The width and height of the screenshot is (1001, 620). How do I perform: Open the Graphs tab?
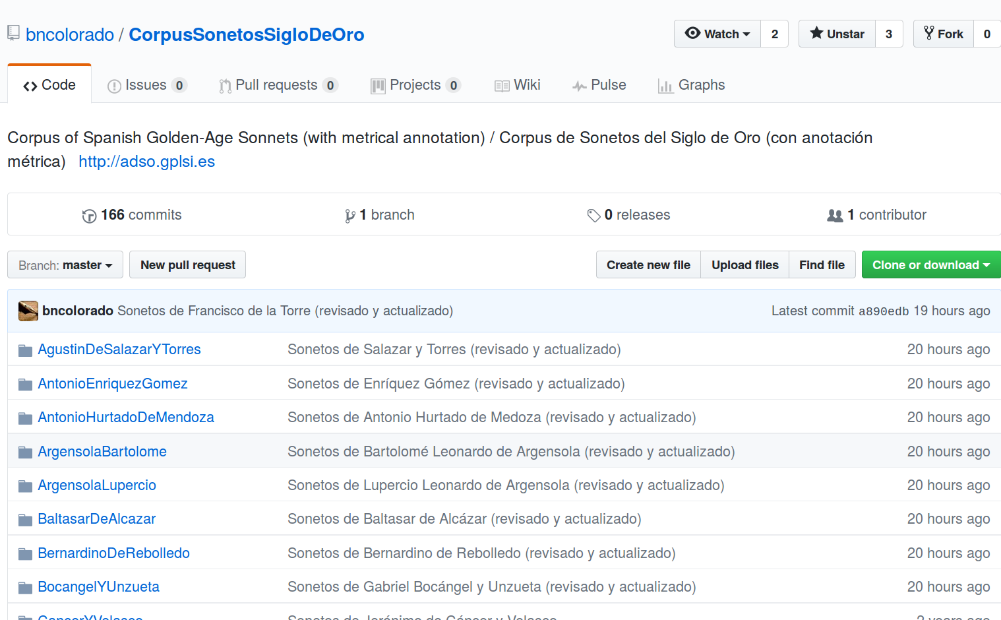click(x=692, y=85)
